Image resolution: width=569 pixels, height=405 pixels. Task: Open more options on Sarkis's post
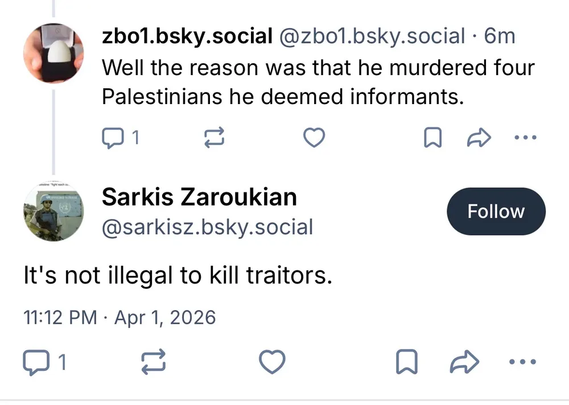click(x=522, y=362)
